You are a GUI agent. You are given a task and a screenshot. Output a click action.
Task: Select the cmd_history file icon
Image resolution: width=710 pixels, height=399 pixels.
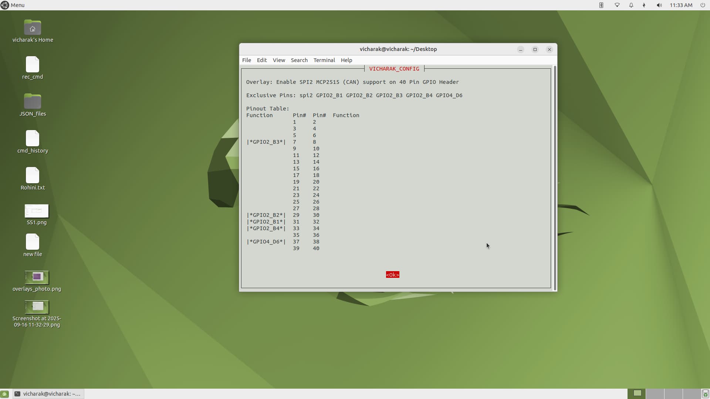[33, 139]
